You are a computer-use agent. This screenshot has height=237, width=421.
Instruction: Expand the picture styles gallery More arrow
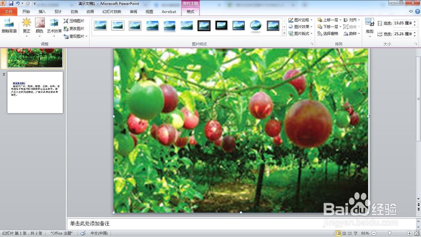coord(284,33)
